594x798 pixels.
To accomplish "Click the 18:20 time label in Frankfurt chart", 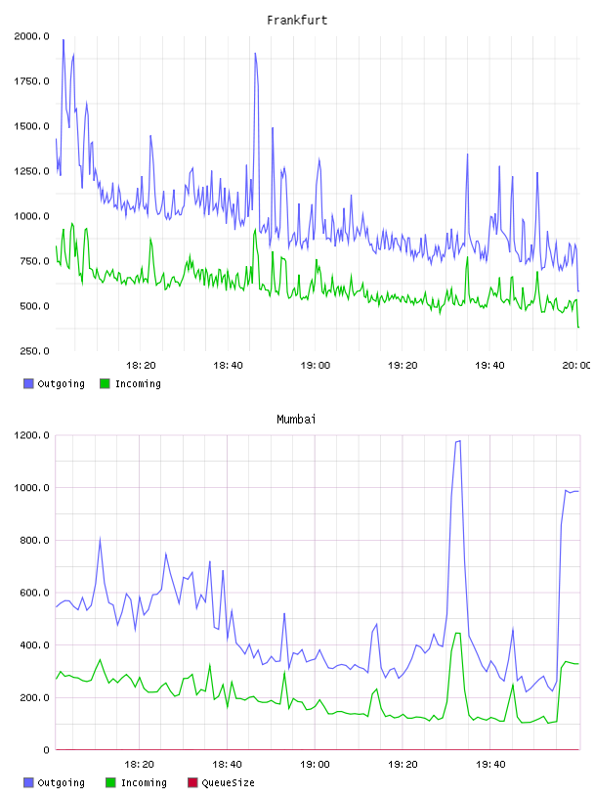I will [141, 366].
